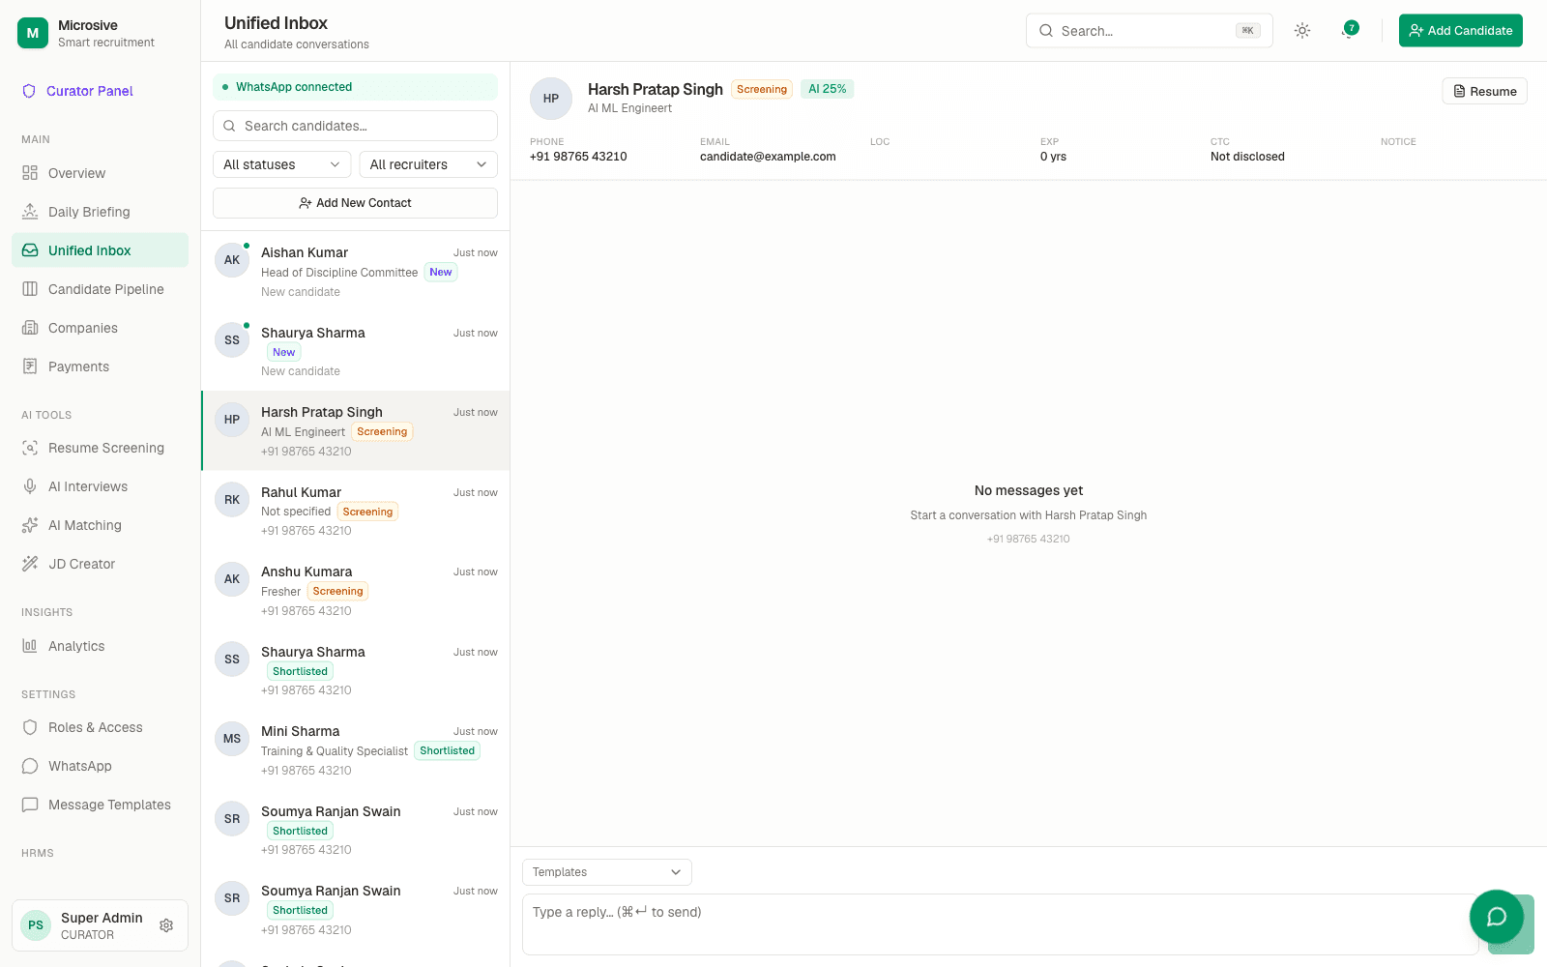Open the Templates dropdown
This screenshot has width=1547, height=967.
pos(607,872)
